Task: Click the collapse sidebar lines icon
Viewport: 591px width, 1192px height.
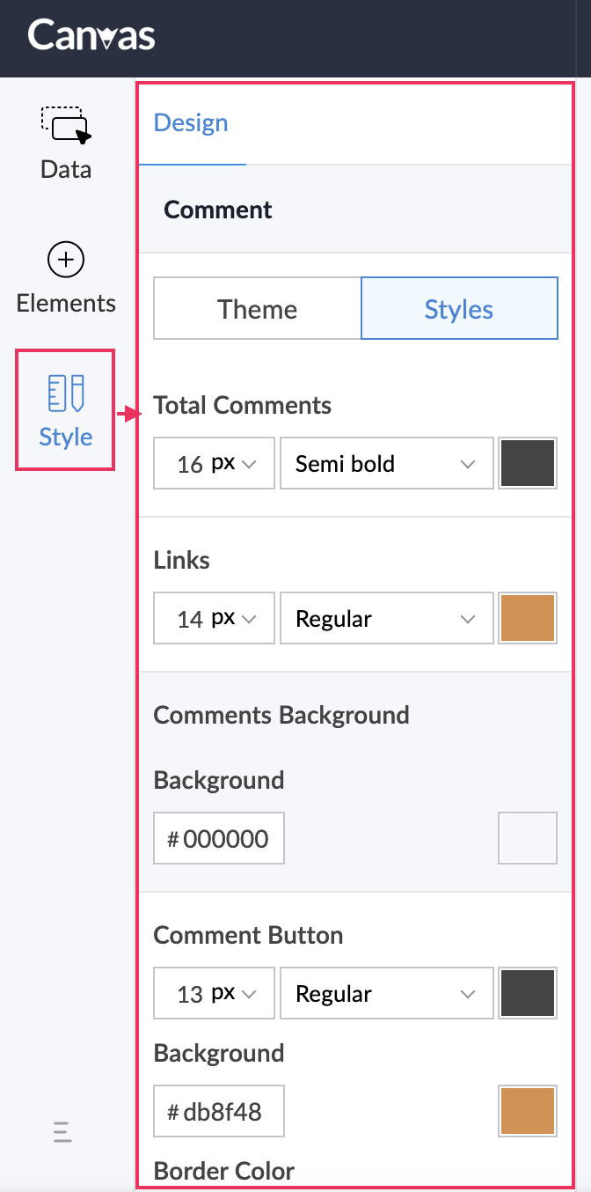Action: point(62,1131)
